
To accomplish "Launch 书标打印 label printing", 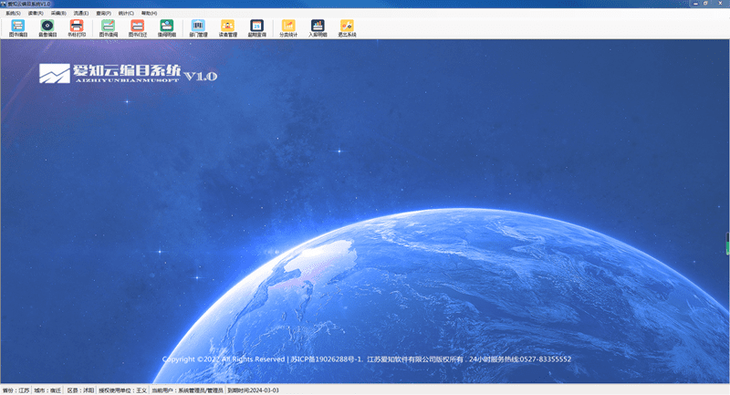I will [x=77, y=27].
